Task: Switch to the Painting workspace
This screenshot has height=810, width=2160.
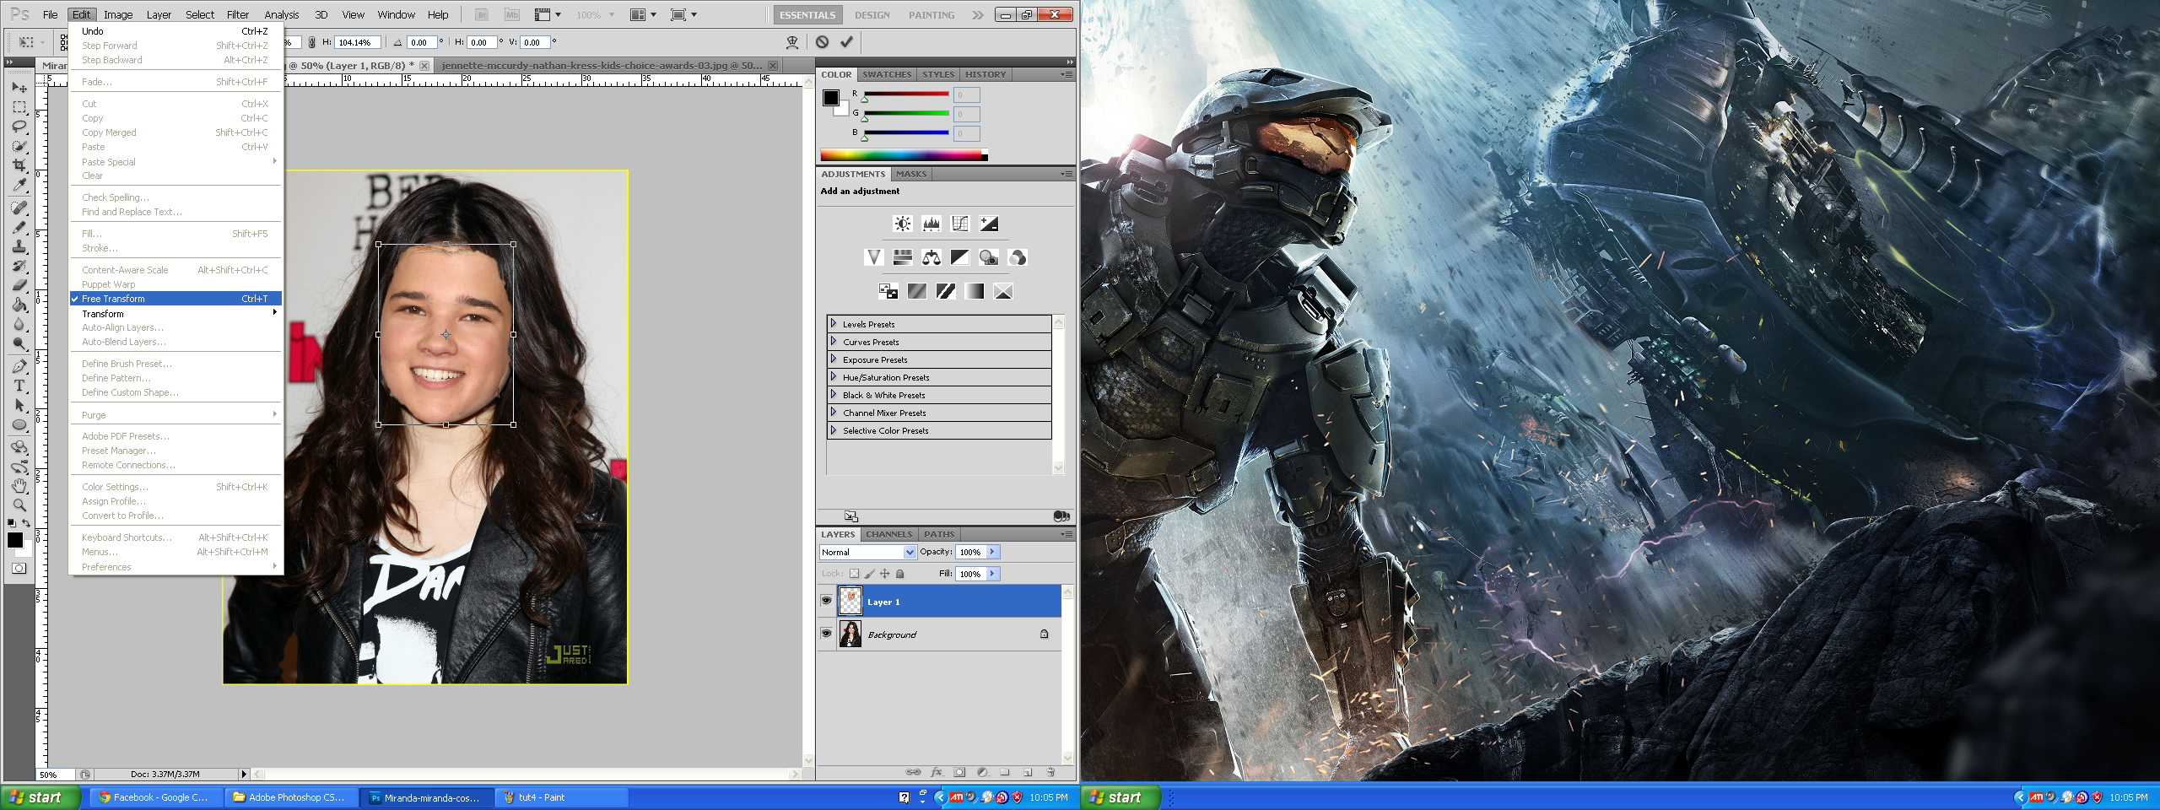Action: (x=931, y=15)
